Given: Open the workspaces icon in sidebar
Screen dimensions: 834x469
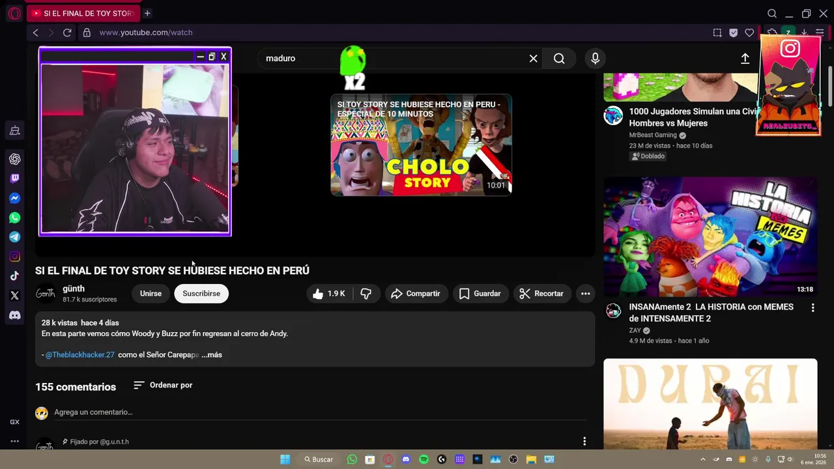Looking at the screenshot, I should (14, 131).
